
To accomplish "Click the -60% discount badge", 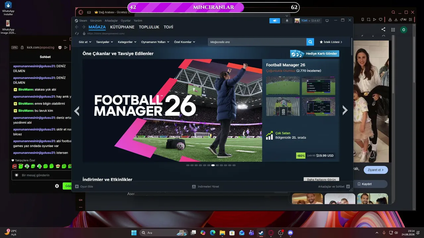I will [x=301, y=155].
